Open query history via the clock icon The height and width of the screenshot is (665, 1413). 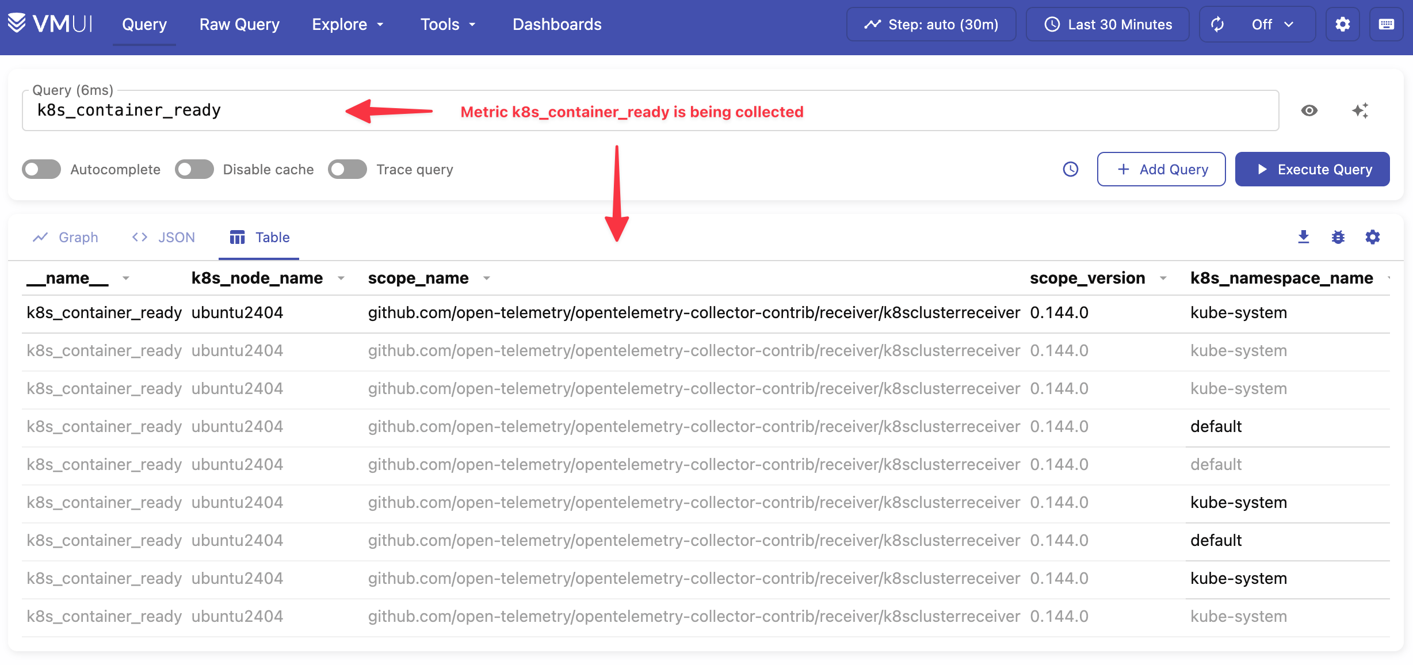pos(1069,169)
